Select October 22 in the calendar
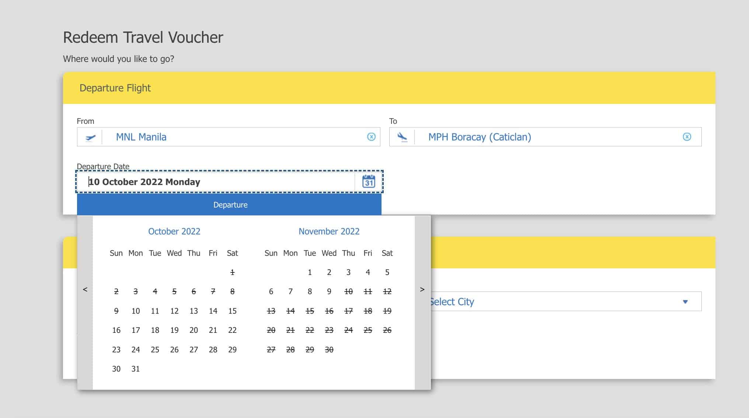The width and height of the screenshot is (749, 418). point(232,330)
